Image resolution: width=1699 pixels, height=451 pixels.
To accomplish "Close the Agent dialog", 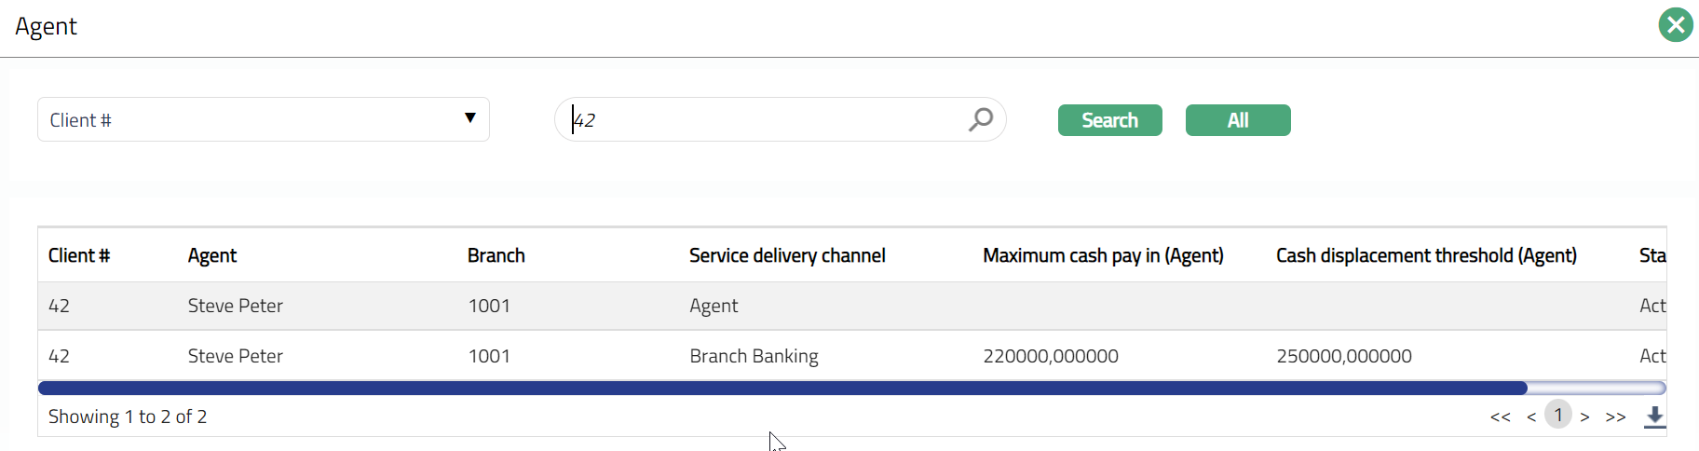I will 1675,25.
